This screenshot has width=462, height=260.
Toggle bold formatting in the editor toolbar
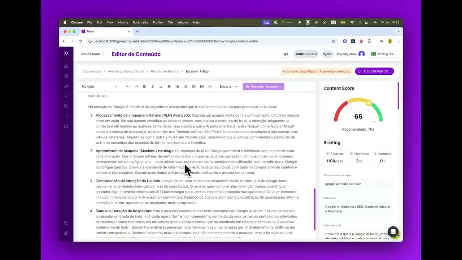(x=144, y=86)
